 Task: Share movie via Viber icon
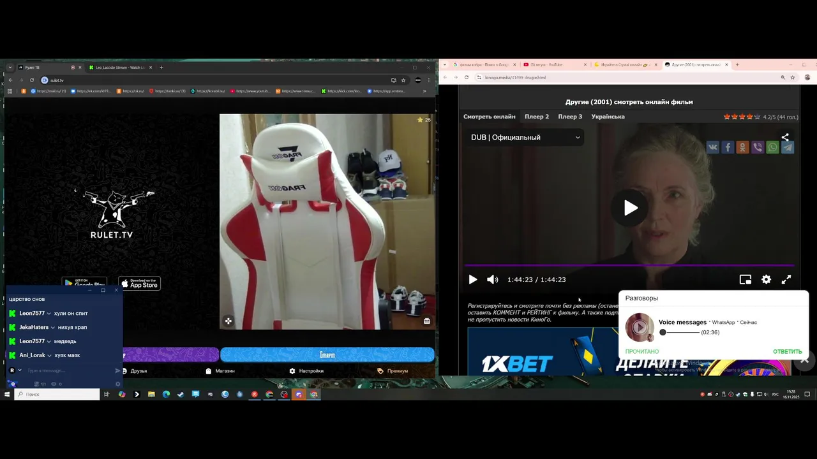click(758, 147)
